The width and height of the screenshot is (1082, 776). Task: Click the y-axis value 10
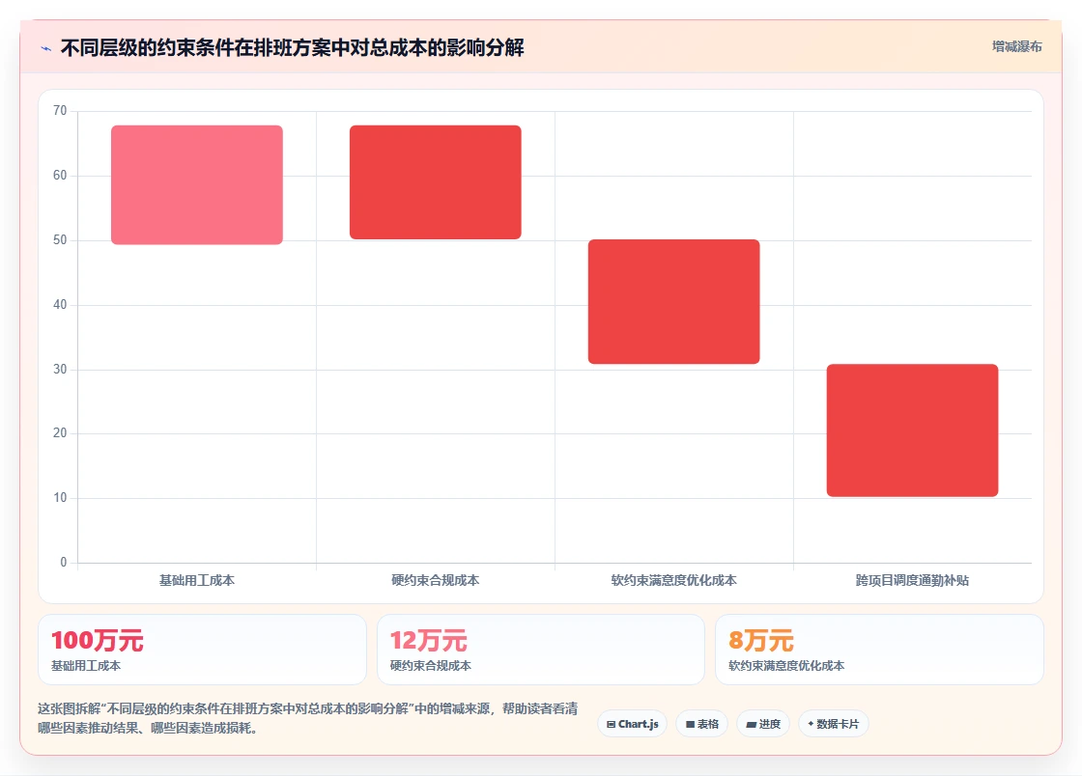coord(60,498)
